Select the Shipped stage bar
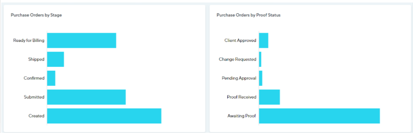 click(56, 59)
